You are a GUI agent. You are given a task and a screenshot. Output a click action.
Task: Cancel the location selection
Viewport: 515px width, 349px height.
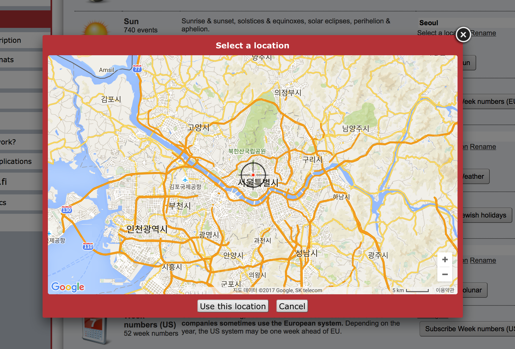pyautogui.click(x=292, y=306)
